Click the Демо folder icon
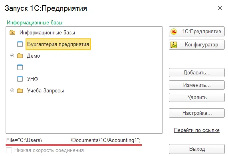 [x=20, y=56]
